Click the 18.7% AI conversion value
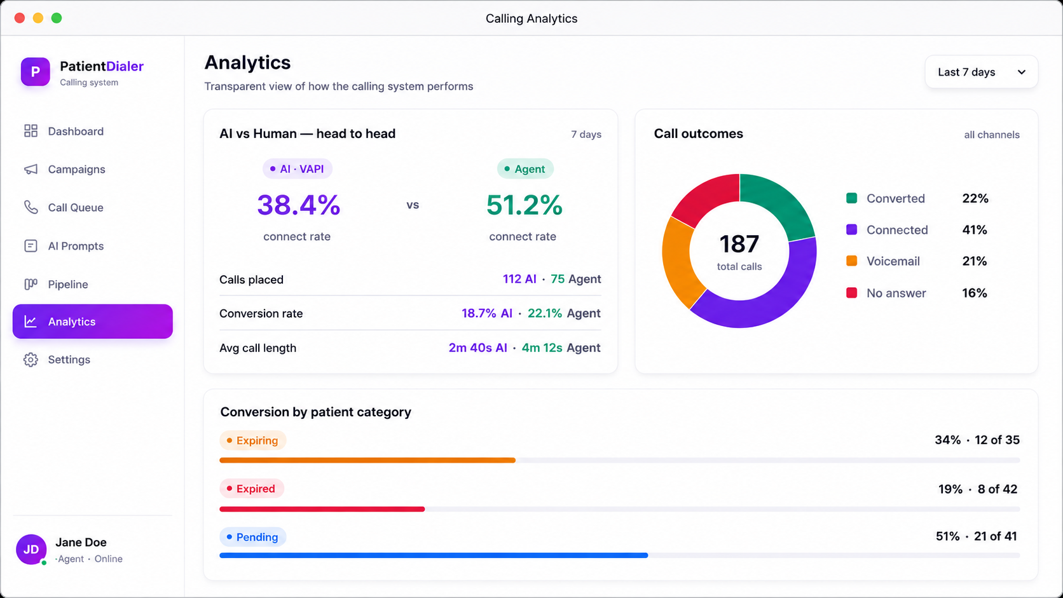The width and height of the screenshot is (1063, 598). pyautogui.click(x=487, y=313)
